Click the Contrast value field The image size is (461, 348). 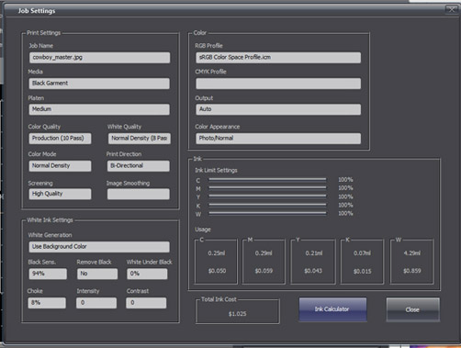146,303
